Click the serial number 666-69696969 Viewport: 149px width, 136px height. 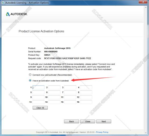51,52
